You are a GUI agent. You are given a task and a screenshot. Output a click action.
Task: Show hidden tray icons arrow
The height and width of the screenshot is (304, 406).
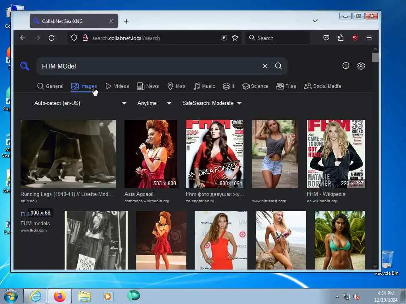click(x=337, y=297)
